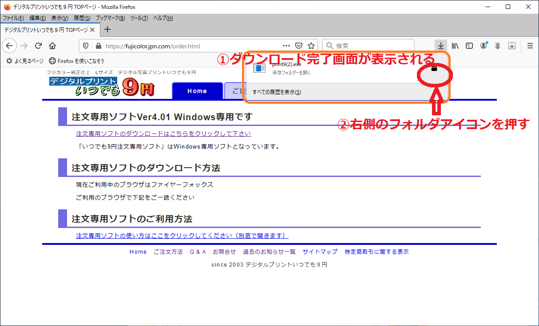539x326 pixels.
Task: Open the ブックマーク(B) menu
Action: coord(111,18)
